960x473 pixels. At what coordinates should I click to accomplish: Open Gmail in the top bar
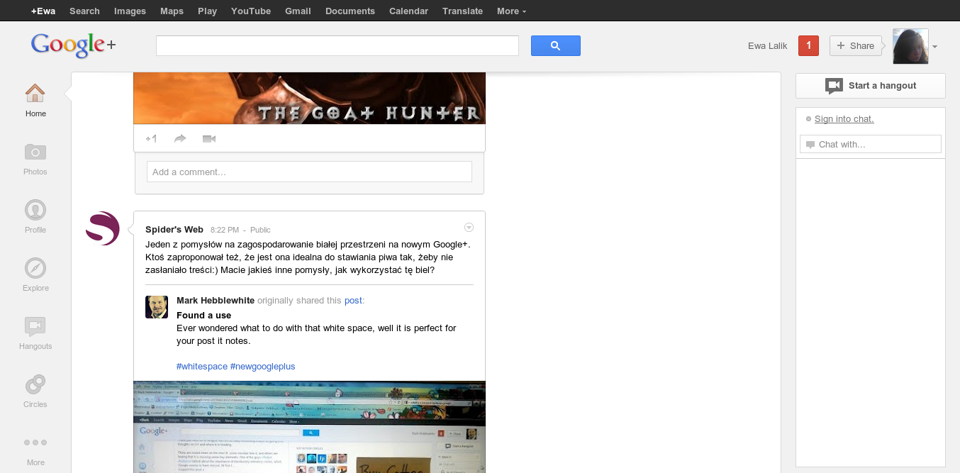click(298, 11)
